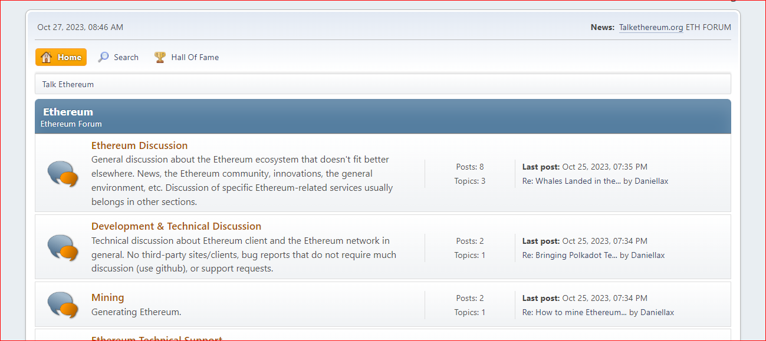The width and height of the screenshot is (766, 341).
Task: Click Posts: 8 in Ethereum Discussion row
Action: (x=470, y=167)
